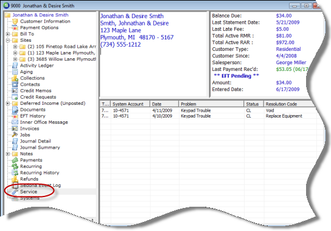Minimize the customer window
331x231 pixels.
click(x=294, y=6)
